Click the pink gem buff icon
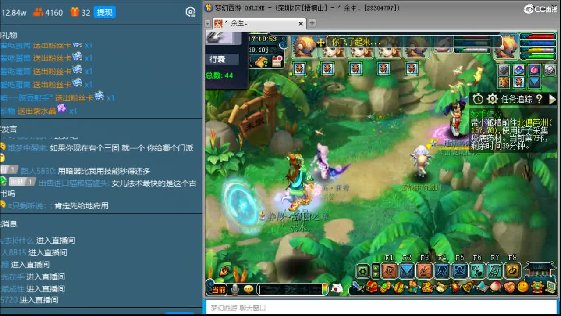The image size is (561, 316). (534, 70)
